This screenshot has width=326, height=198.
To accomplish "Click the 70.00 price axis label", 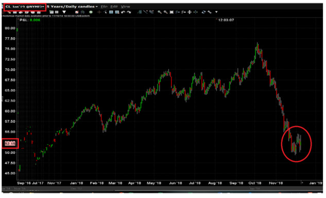I will pyautogui.click(x=10, y=69).
